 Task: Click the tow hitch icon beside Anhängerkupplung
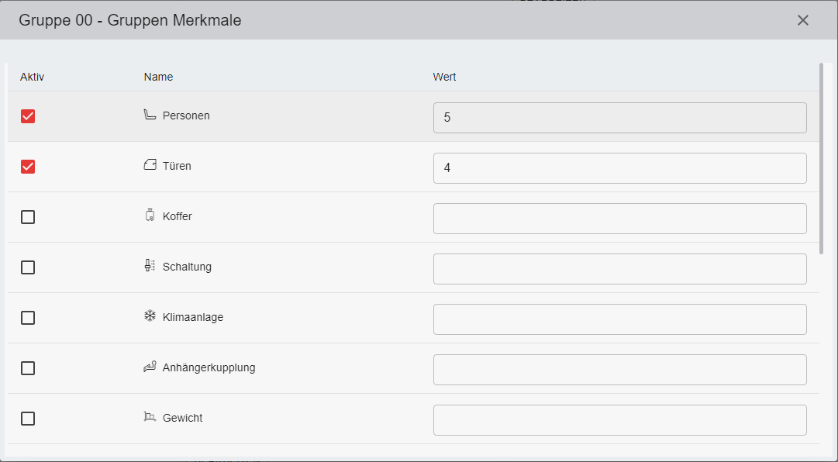click(150, 367)
